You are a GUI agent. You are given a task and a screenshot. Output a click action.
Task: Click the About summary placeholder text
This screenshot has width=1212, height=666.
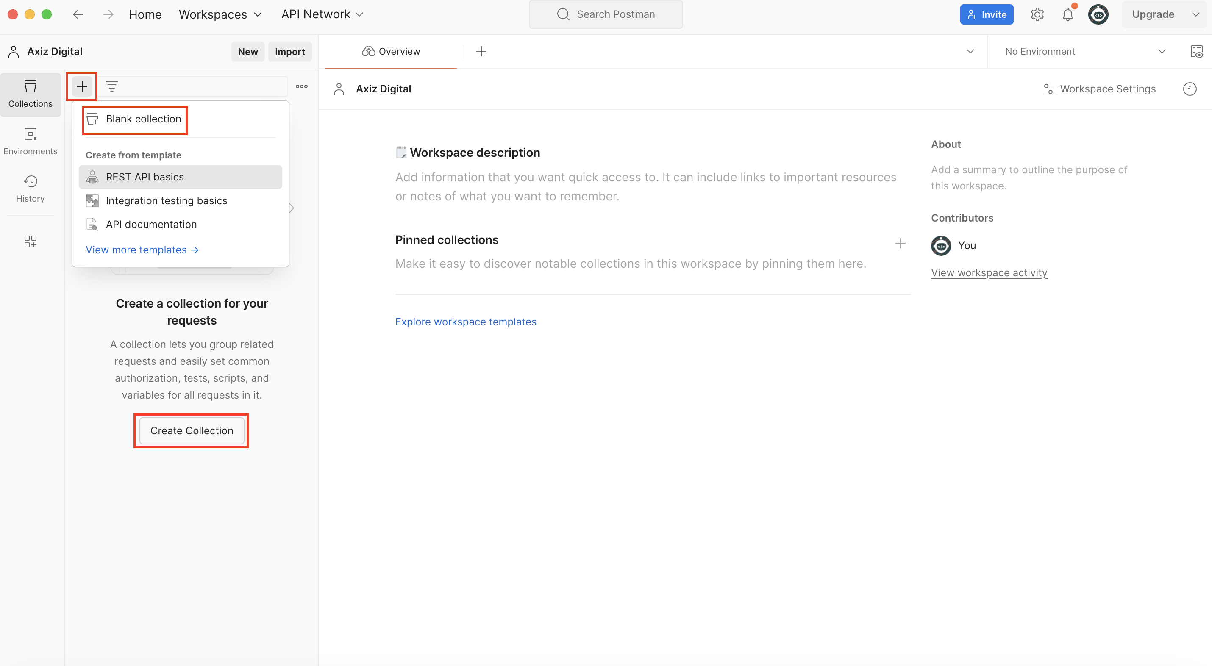point(1029,178)
